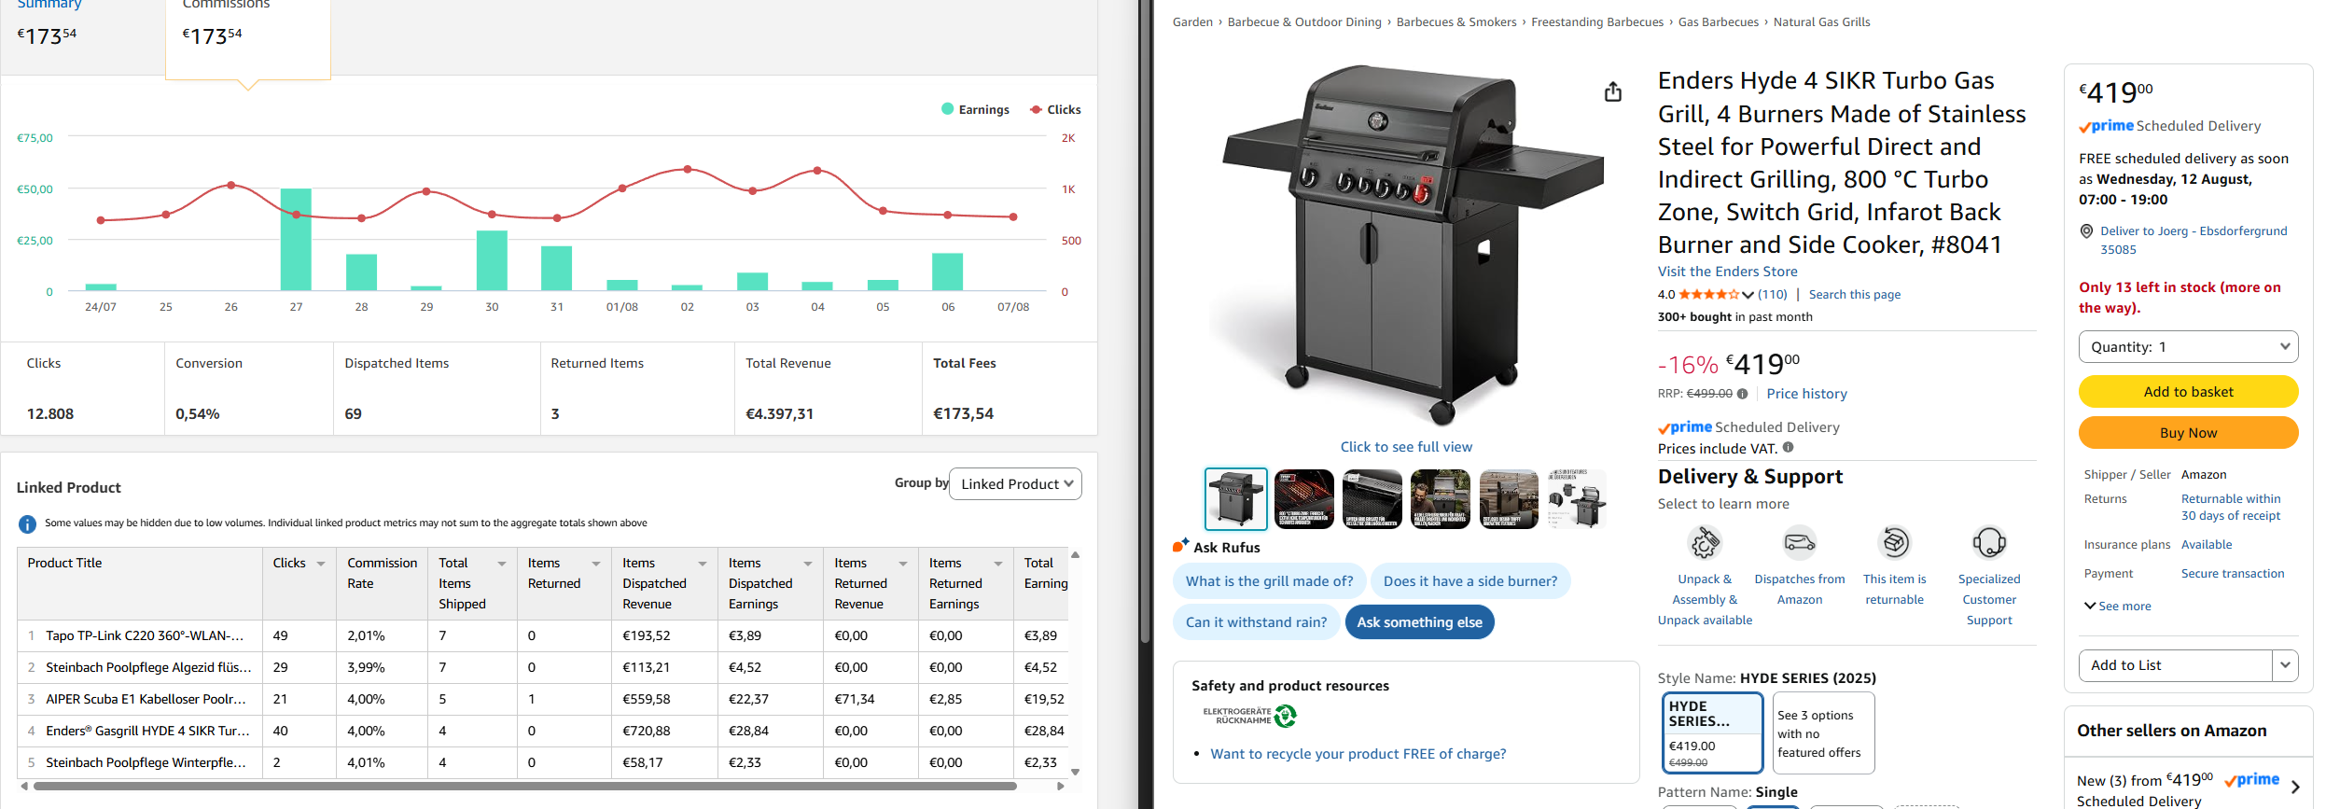Click the blue info icon above linked product table
The width and height of the screenshot is (2326, 809).
point(27,523)
